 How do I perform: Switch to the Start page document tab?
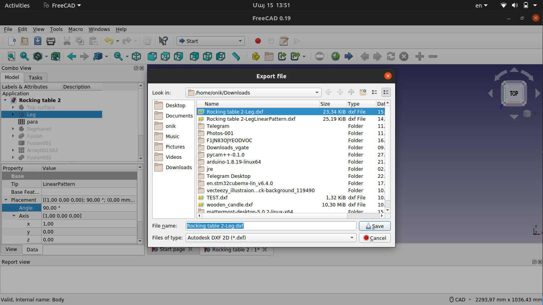pos(172,249)
